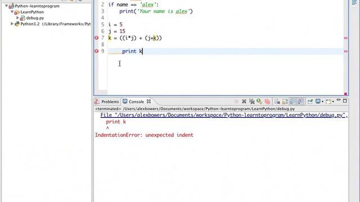This screenshot has width=360, height=202.
Task: Click the Python3.2 interpreter icon
Action: 17,24
